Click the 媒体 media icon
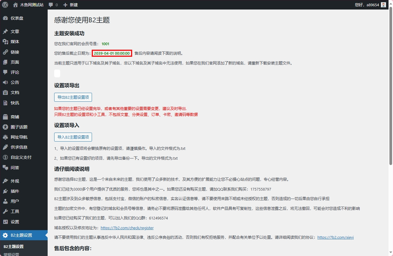Screen dimensions: 393x256 [5, 42]
